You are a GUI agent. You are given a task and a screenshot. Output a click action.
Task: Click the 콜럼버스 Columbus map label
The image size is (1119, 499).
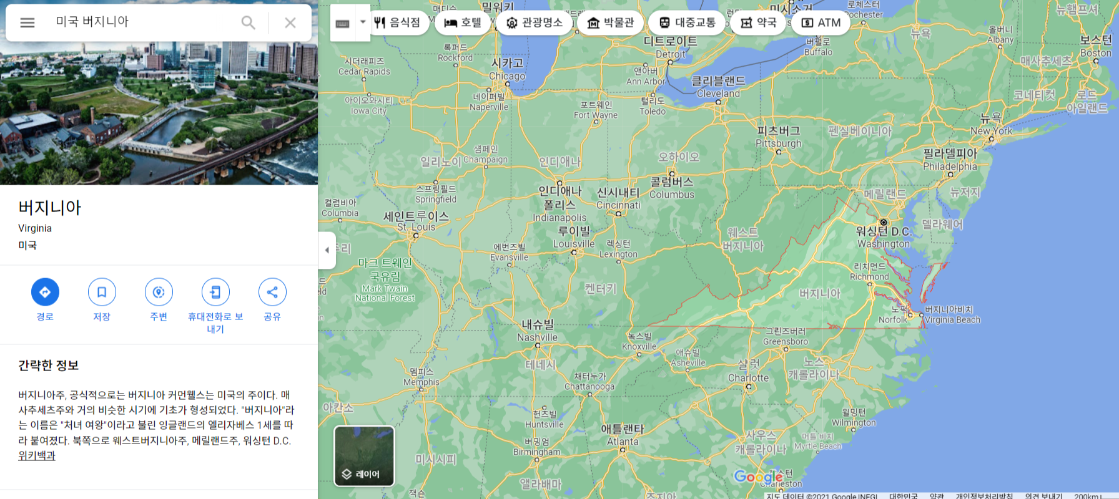[672, 188]
